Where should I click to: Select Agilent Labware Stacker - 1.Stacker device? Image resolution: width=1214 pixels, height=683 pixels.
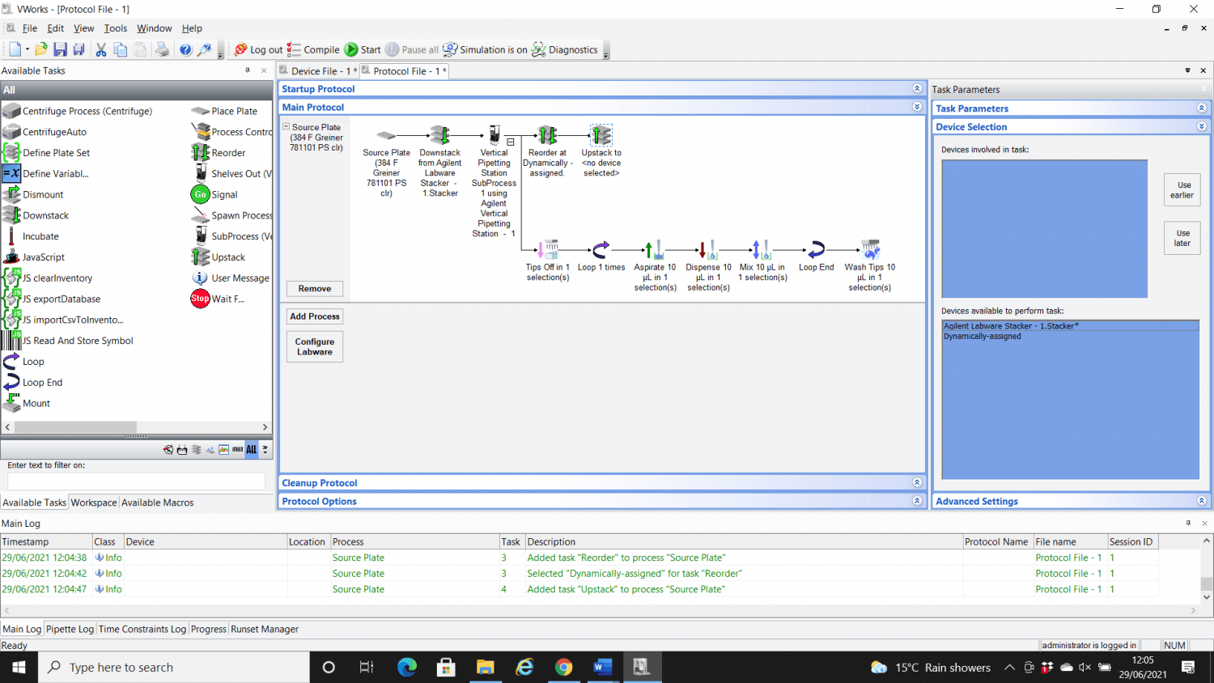point(1070,326)
